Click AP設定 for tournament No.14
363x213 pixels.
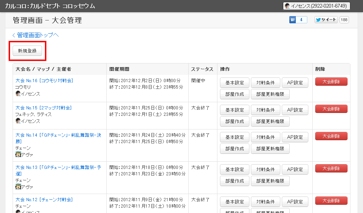click(x=295, y=137)
